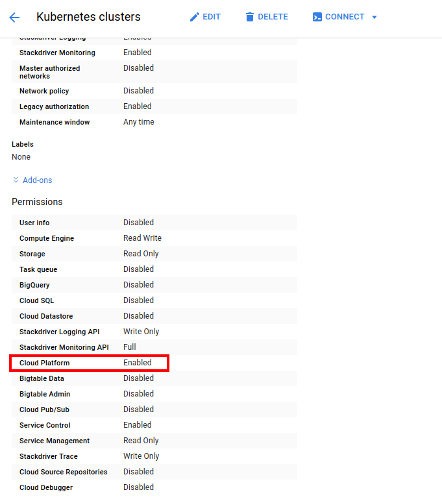Select the Service Control row
The height and width of the screenshot is (501, 442).
tap(154, 425)
